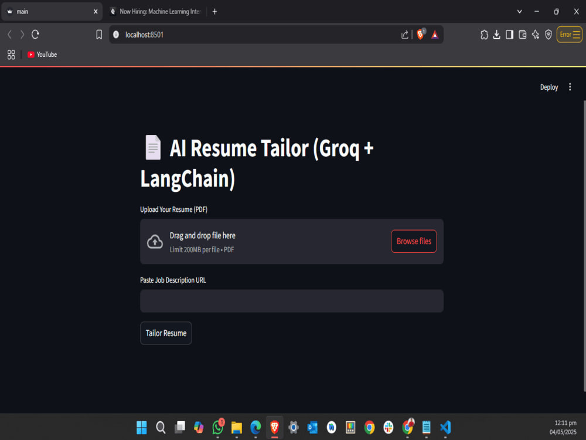Open Notepad from the taskbar
Image resolution: width=586 pixels, height=440 pixels.
point(427,427)
